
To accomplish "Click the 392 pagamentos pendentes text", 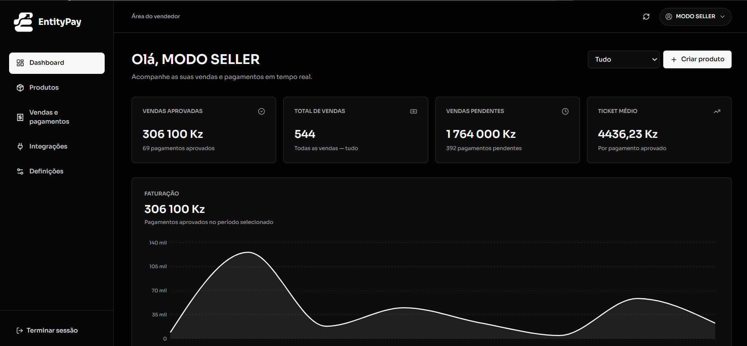I will click(x=484, y=149).
